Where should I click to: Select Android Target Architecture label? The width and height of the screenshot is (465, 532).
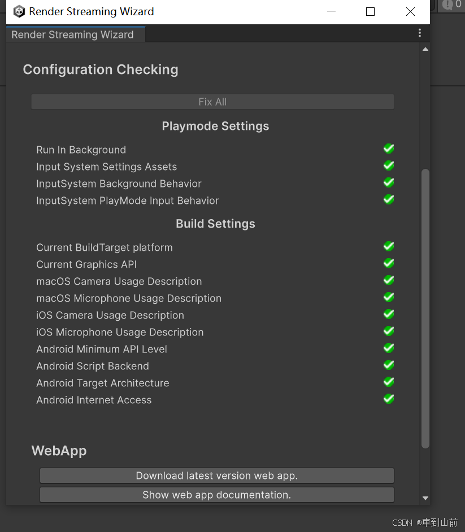pos(102,383)
